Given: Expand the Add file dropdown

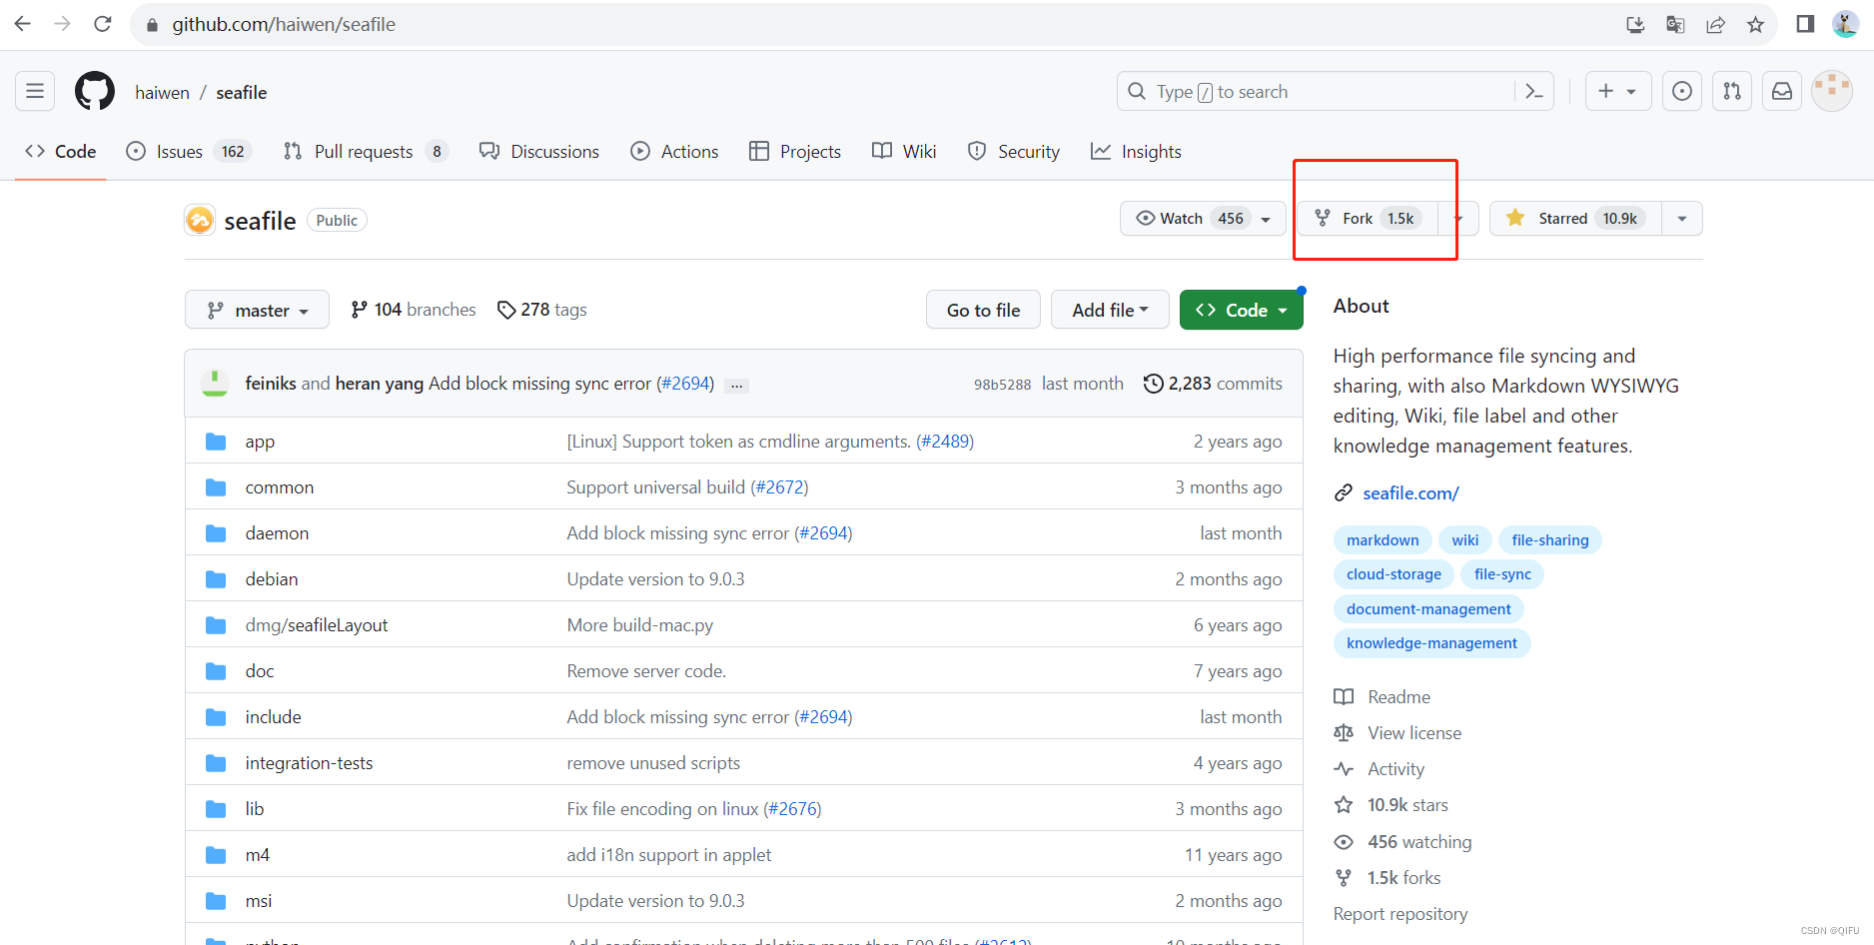Looking at the screenshot, I should point(1110,310).
